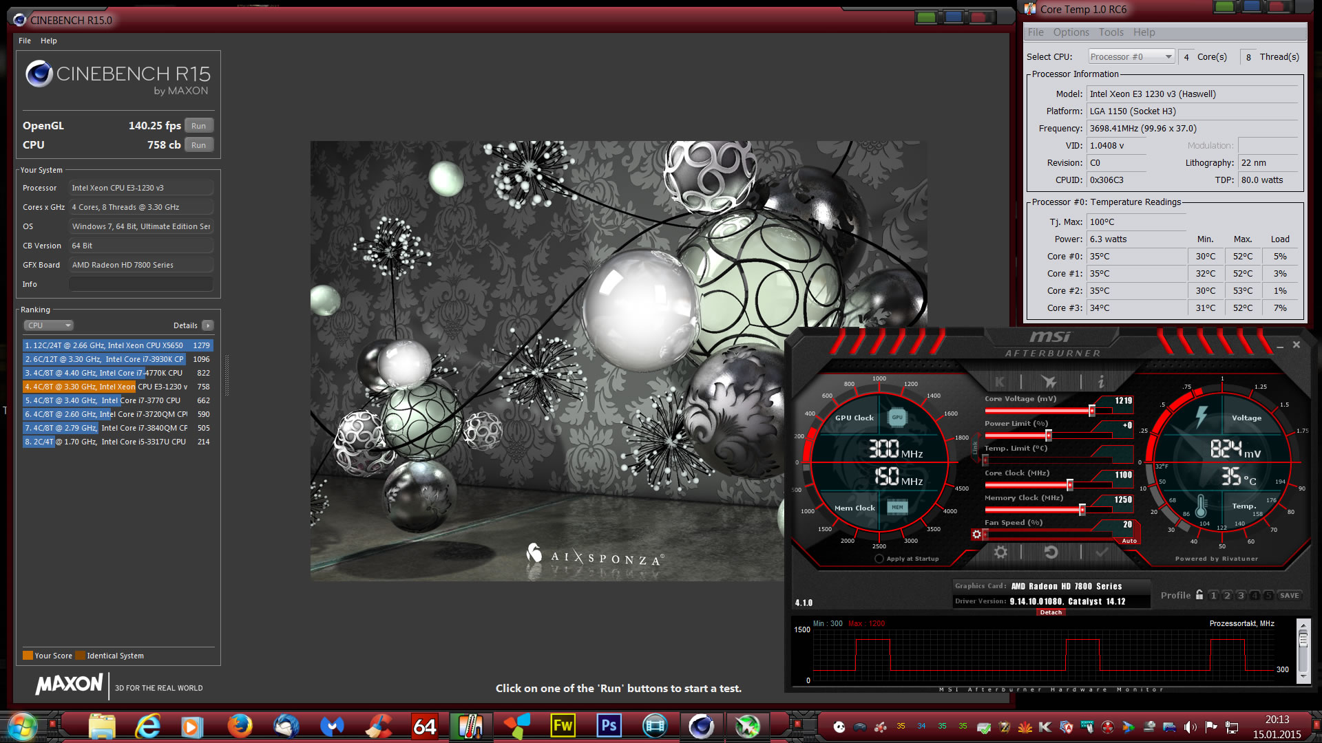Open Cinebench File menu
The width and height of the screenshot is (1322, 743).
pos(25,41)
